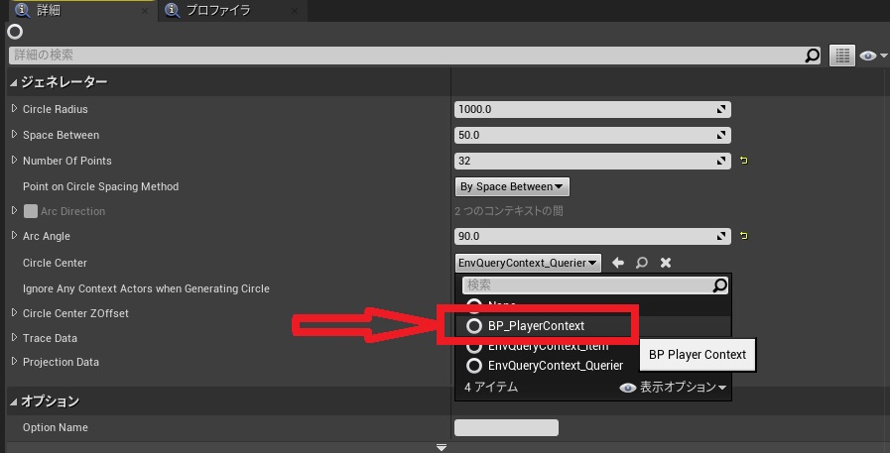Select EnvQueryContext_Querier from the class list

pyautogui.click(x=545, y=366)
